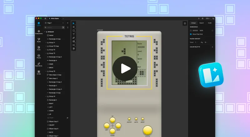Add a color to Color Palette with plus

pyautogui.click(x=212, y=47)
